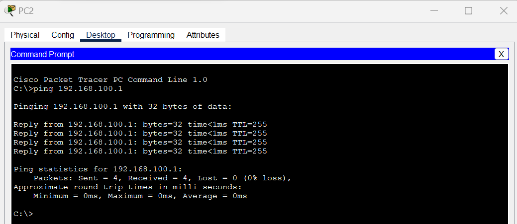Minimize the PC2 window
The height and width of the screenshot is (224, 517).
[x=434, y=11]
